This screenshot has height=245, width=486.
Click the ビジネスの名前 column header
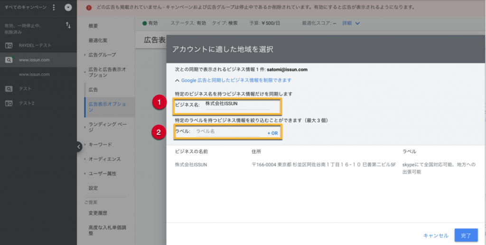[191, 151]
